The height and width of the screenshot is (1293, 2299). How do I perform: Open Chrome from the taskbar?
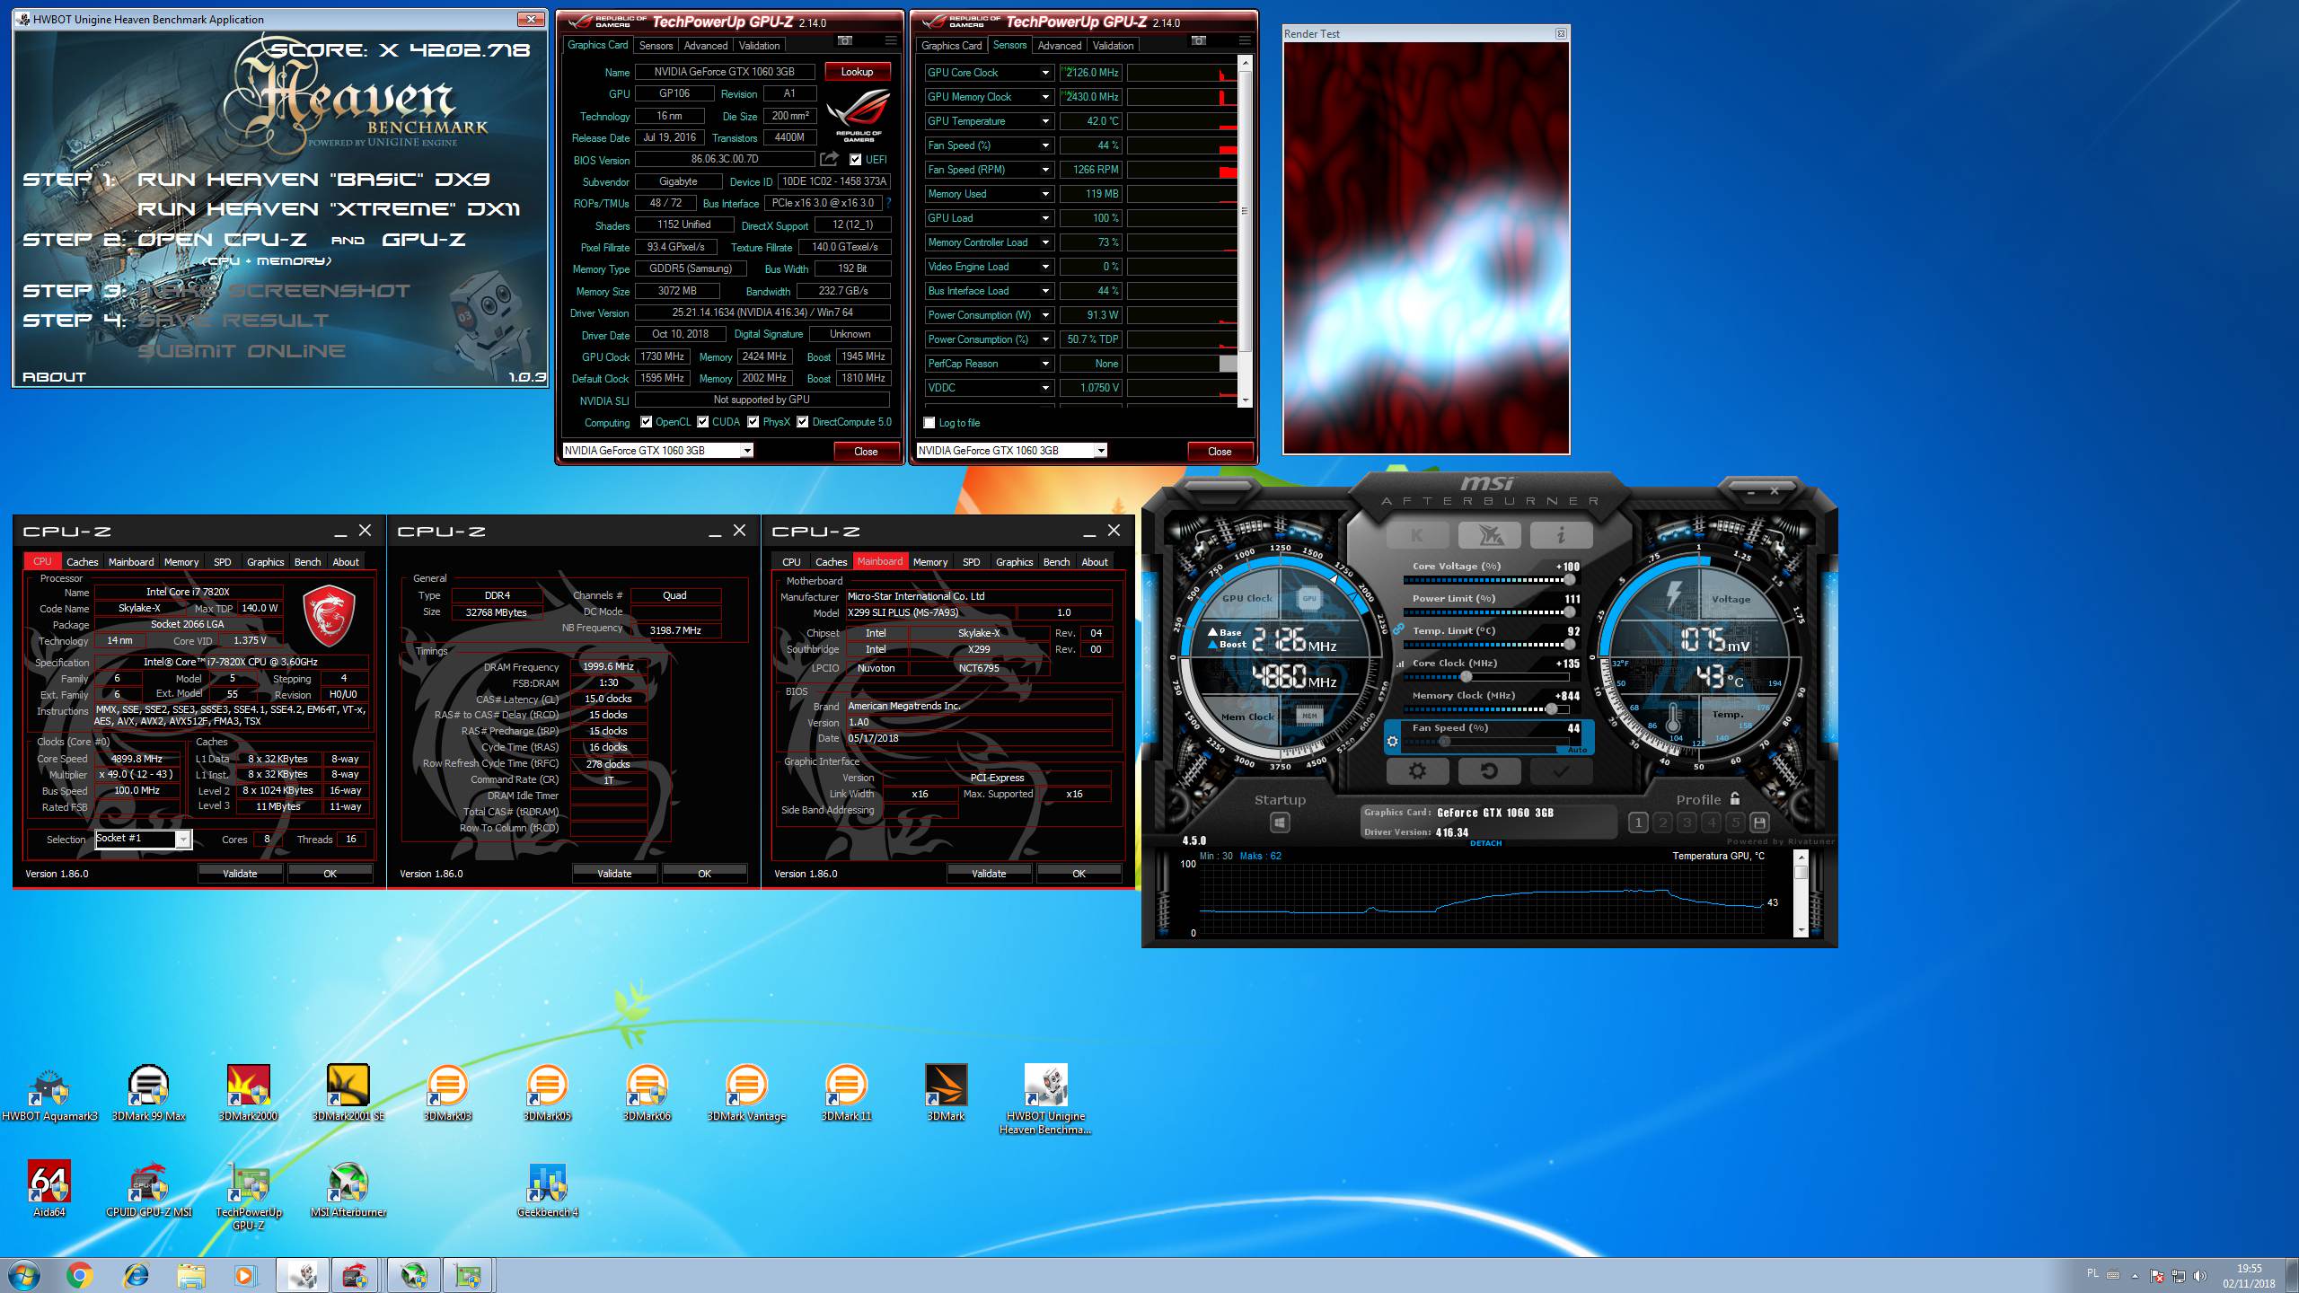pos(79,1275)
